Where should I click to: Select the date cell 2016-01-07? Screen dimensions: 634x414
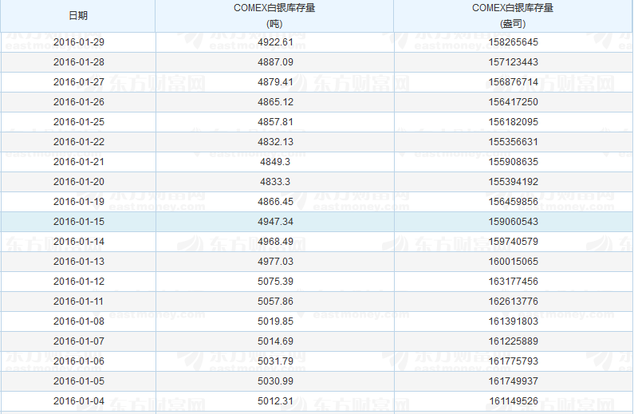point(79,341)
